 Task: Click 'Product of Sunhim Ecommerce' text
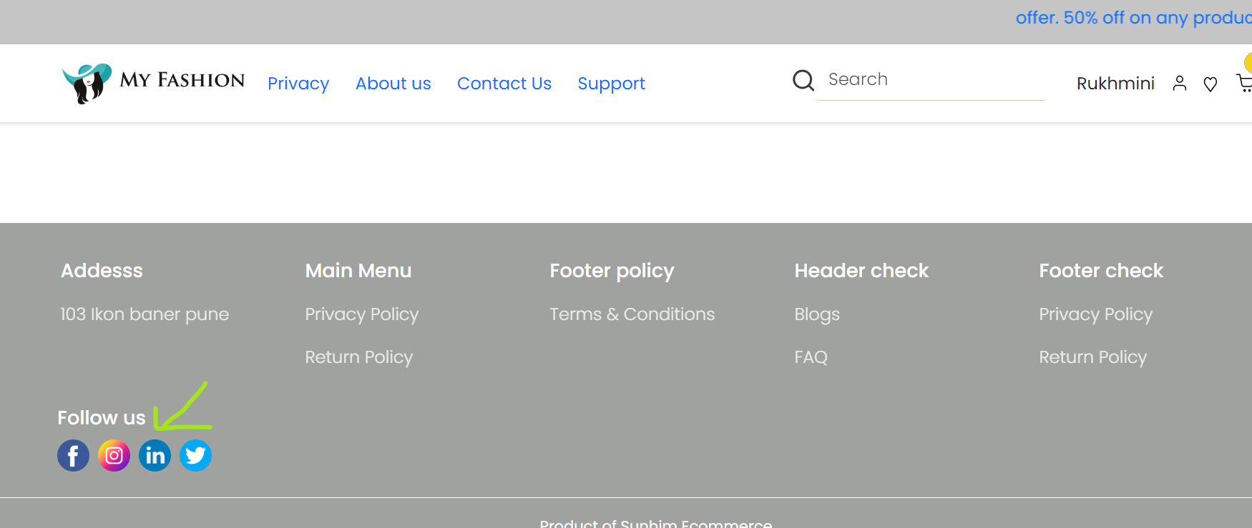(x=656, y=523)
